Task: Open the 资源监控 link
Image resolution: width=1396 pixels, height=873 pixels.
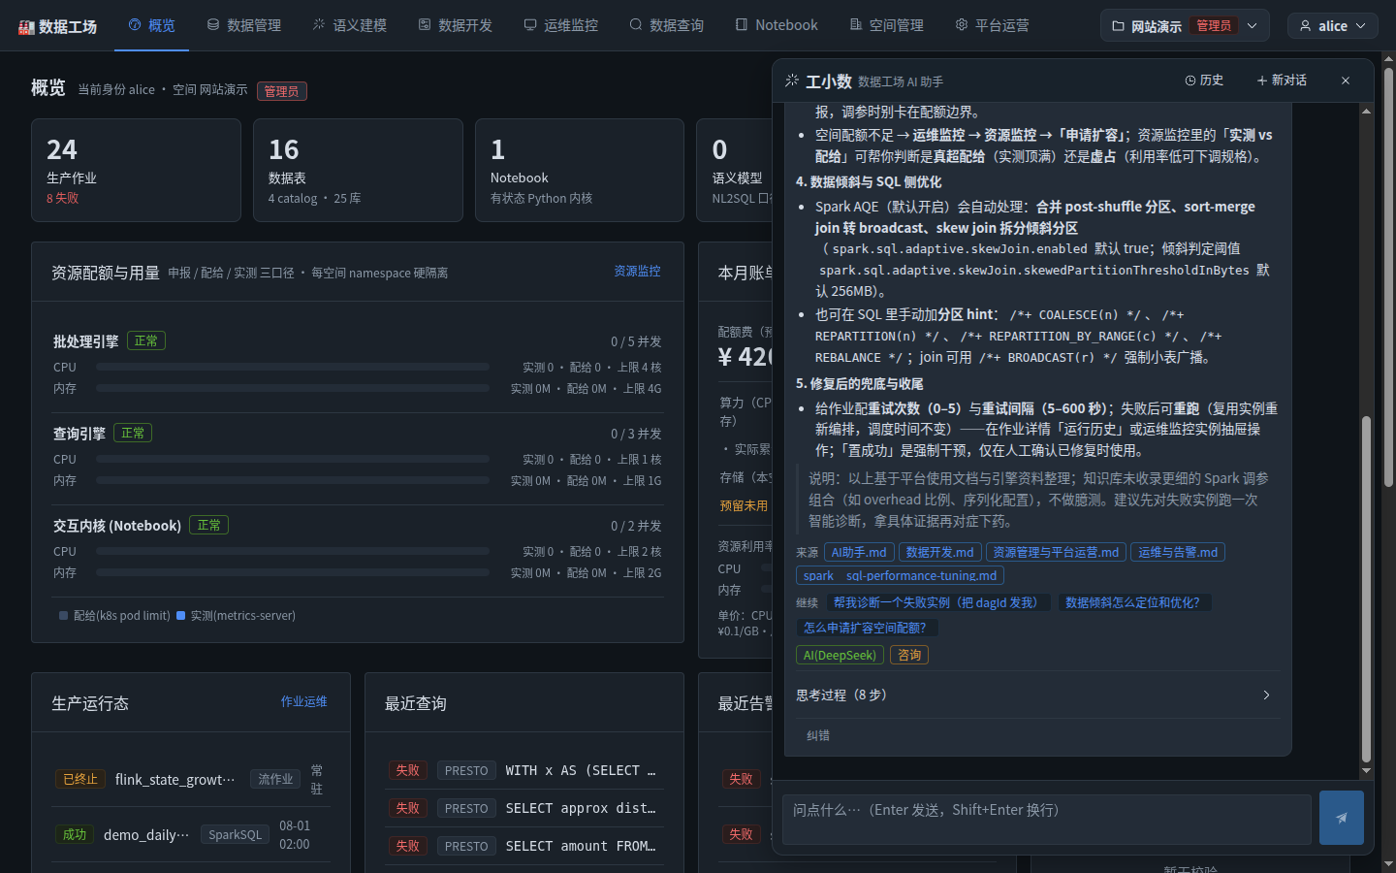Action: click(x=637, y=272)
